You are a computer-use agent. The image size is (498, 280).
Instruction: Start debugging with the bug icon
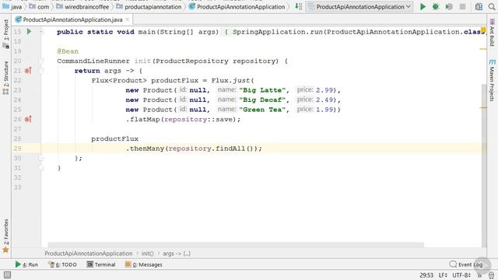pyautogui.click(x=436, y=7)
